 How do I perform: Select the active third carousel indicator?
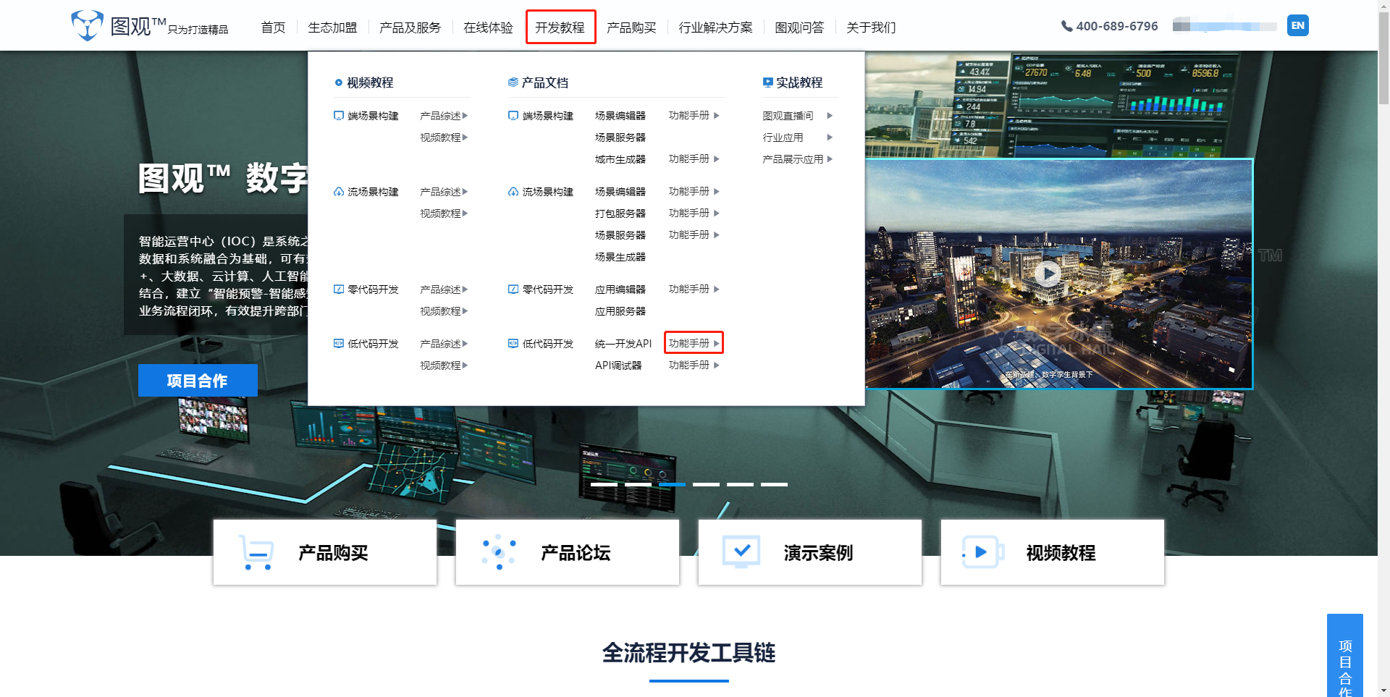point(672,484)
